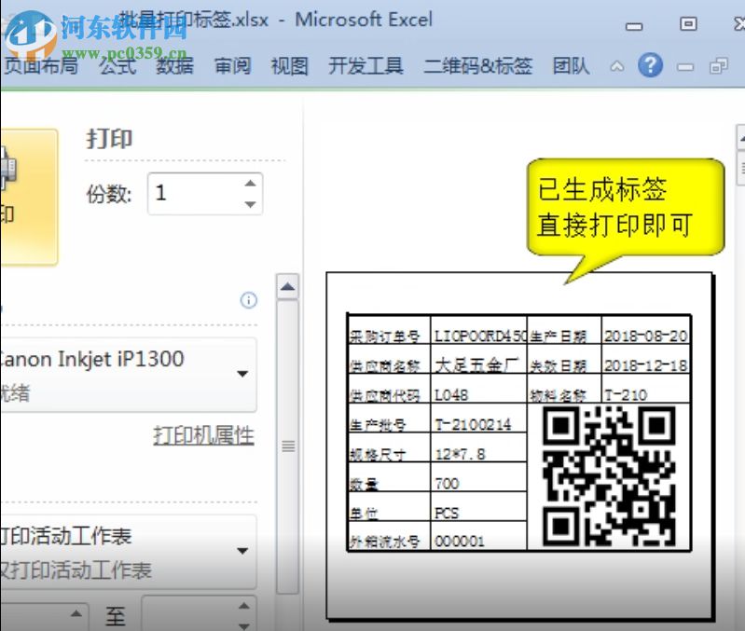
Task: Click the value 700 in the preview
Action: click(448, 484)
